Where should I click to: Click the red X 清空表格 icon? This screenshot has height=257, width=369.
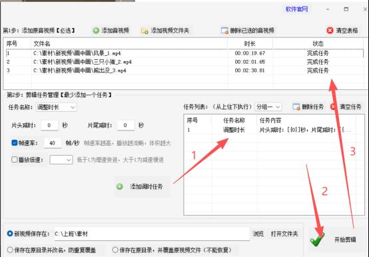click(330, 31)
